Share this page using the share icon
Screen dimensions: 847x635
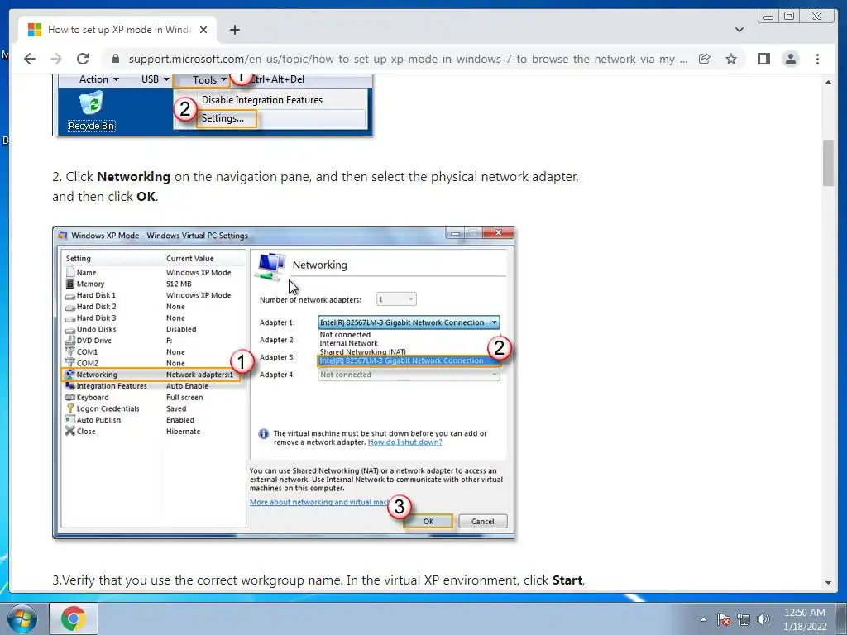click(x=705, y=59)
